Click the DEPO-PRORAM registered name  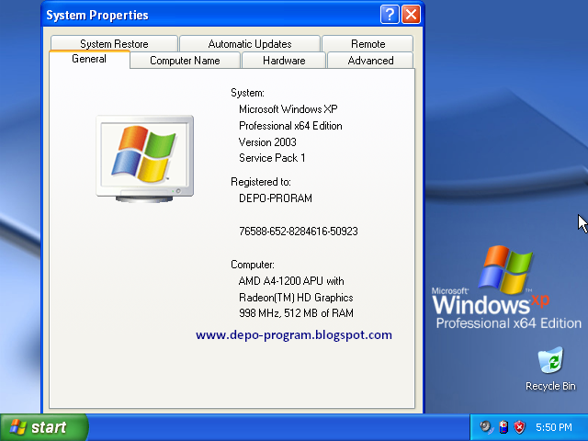point(276,198)
